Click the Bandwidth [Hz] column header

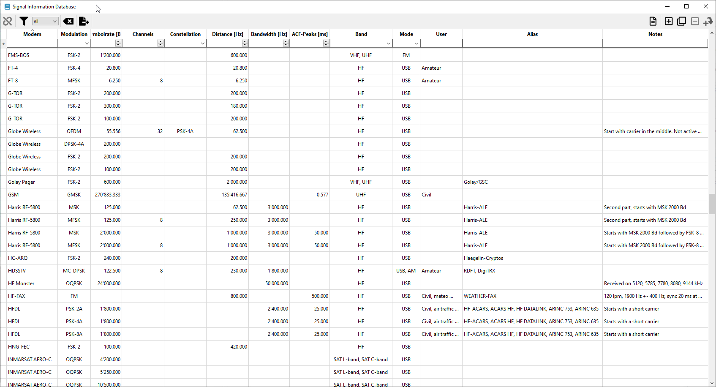(x=269, y=34)
